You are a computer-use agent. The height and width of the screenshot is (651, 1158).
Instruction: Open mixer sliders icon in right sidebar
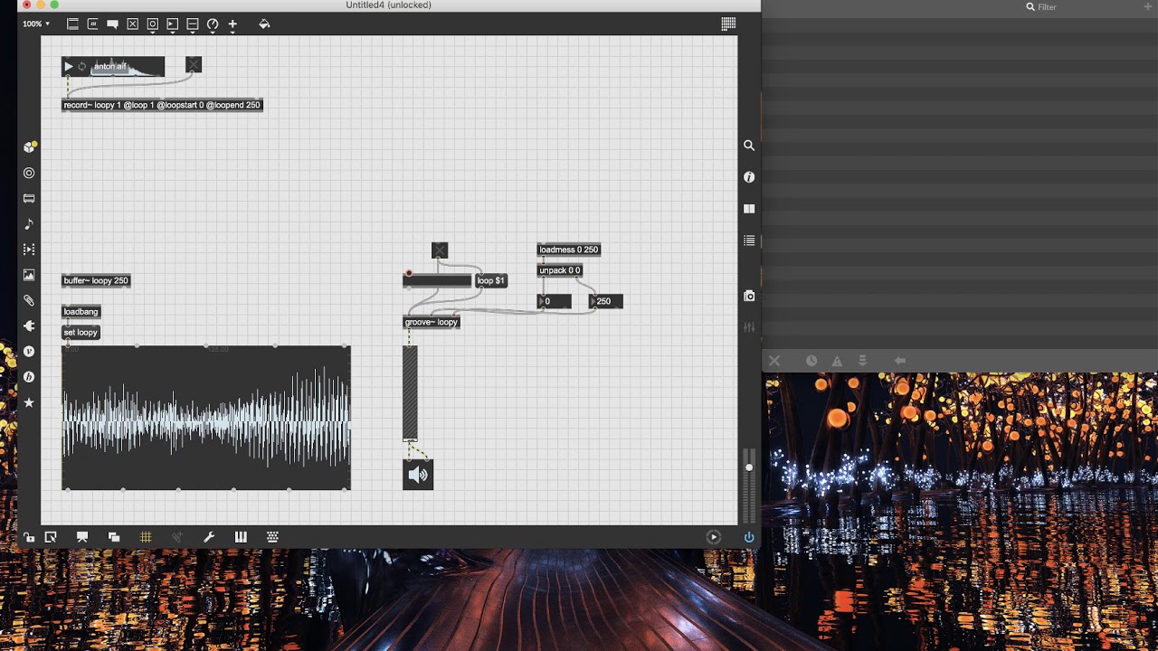[x=749, y=327]
